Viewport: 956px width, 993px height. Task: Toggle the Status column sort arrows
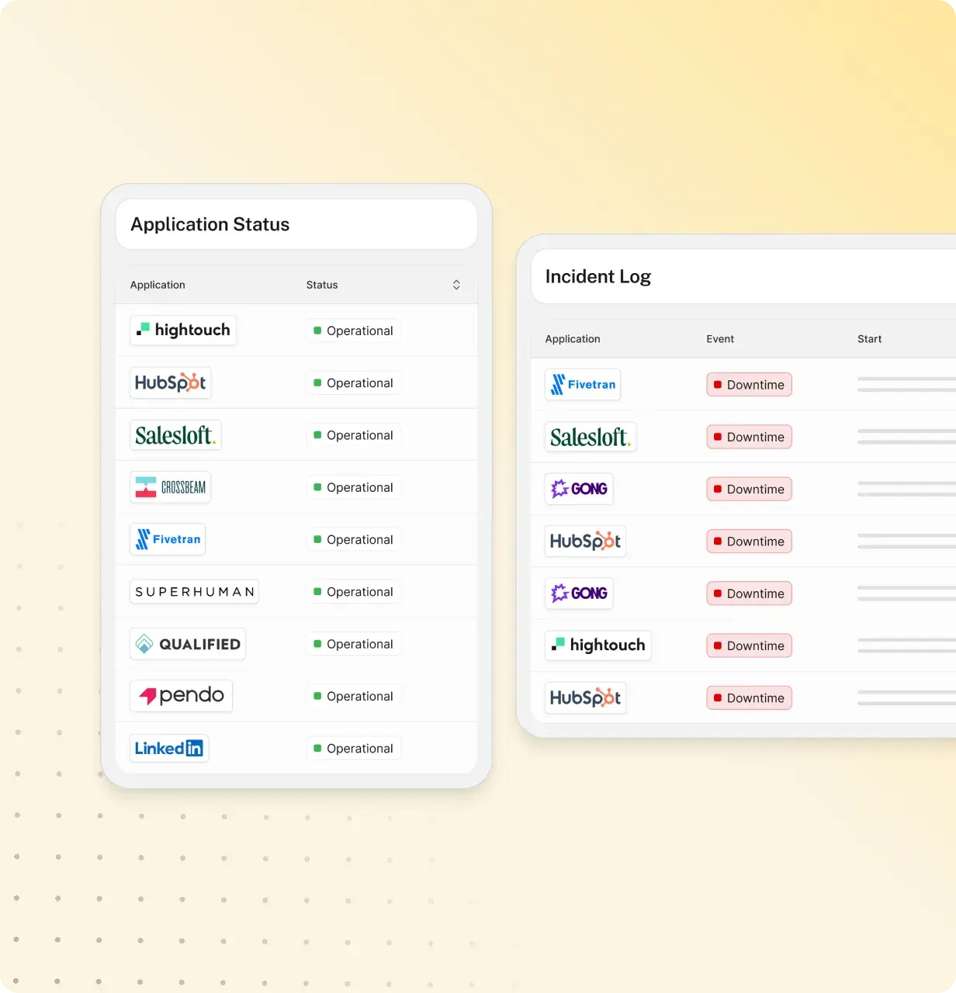click(456, 285)
